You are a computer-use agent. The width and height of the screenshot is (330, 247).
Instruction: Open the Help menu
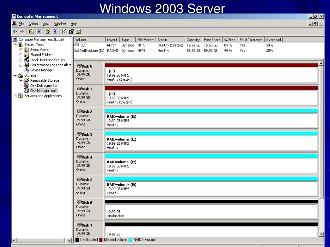[74, 24]
